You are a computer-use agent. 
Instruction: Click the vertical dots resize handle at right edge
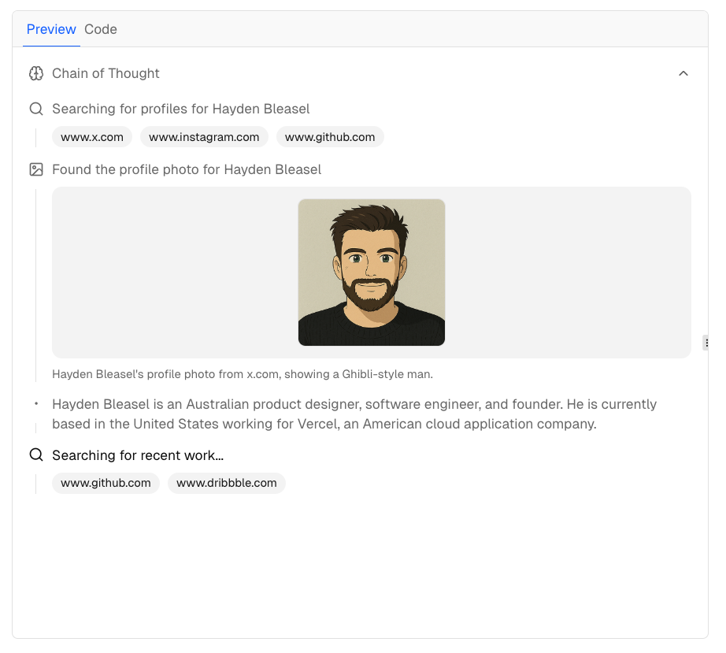pos(706,343)
